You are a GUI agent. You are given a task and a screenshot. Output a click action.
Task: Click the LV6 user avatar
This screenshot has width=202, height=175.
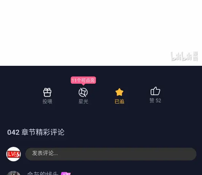click(14, 154)
